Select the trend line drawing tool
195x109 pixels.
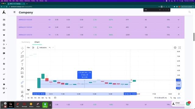coord(22,52)
